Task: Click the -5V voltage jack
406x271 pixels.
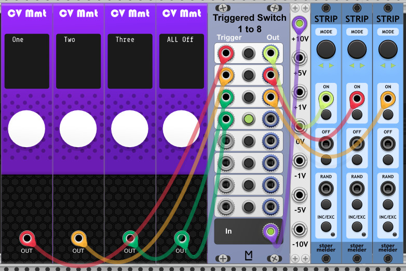Action: pyautogui.click(x=300, y=195)
